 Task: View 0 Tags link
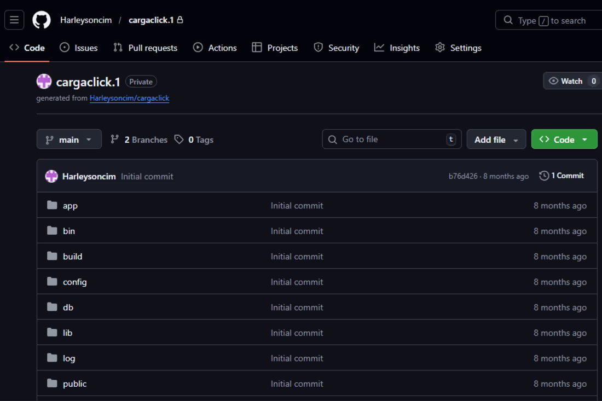click(194, 140)
